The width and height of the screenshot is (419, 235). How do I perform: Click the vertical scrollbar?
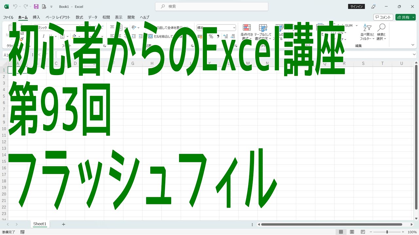point(416,137)
